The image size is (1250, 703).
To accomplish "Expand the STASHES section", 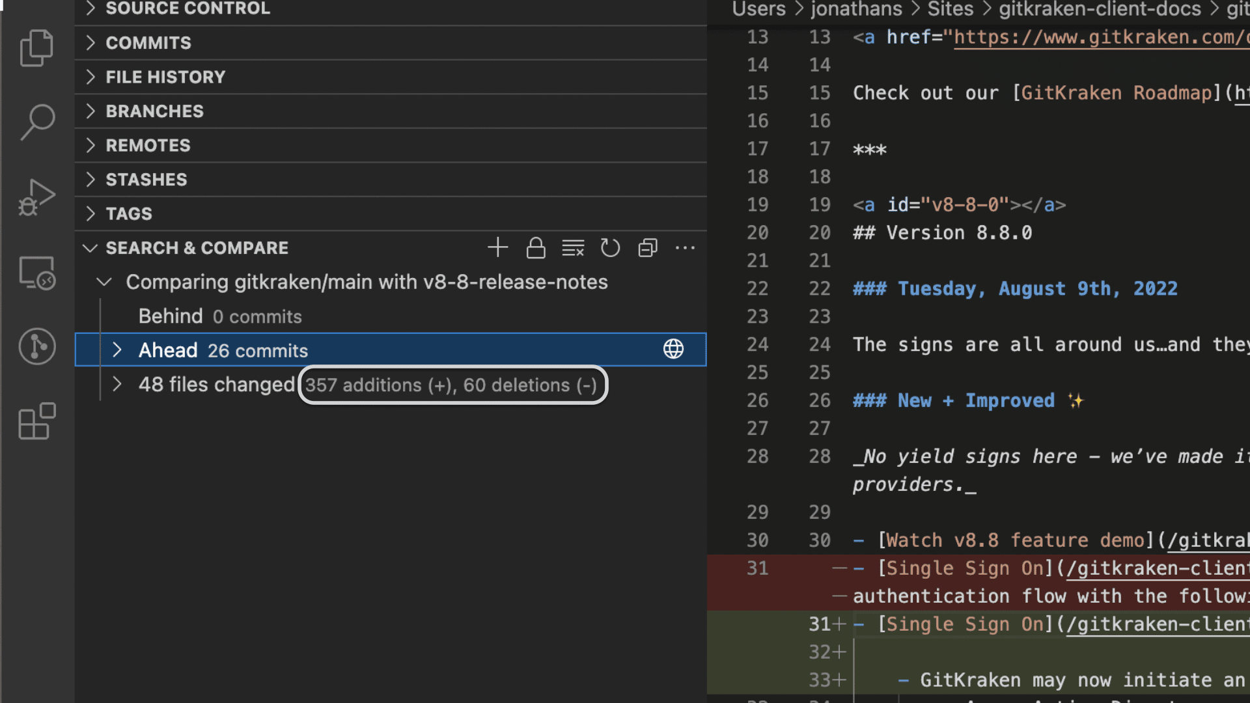I will [146, 180].
